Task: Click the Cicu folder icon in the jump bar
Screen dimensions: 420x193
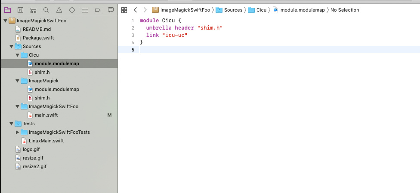Action: (x=251, y=10)
